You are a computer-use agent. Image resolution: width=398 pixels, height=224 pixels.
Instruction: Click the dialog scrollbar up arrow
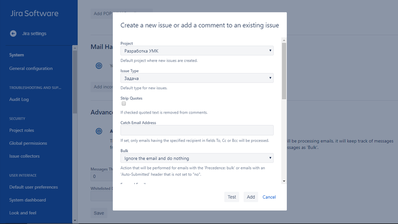pos(284,40)
